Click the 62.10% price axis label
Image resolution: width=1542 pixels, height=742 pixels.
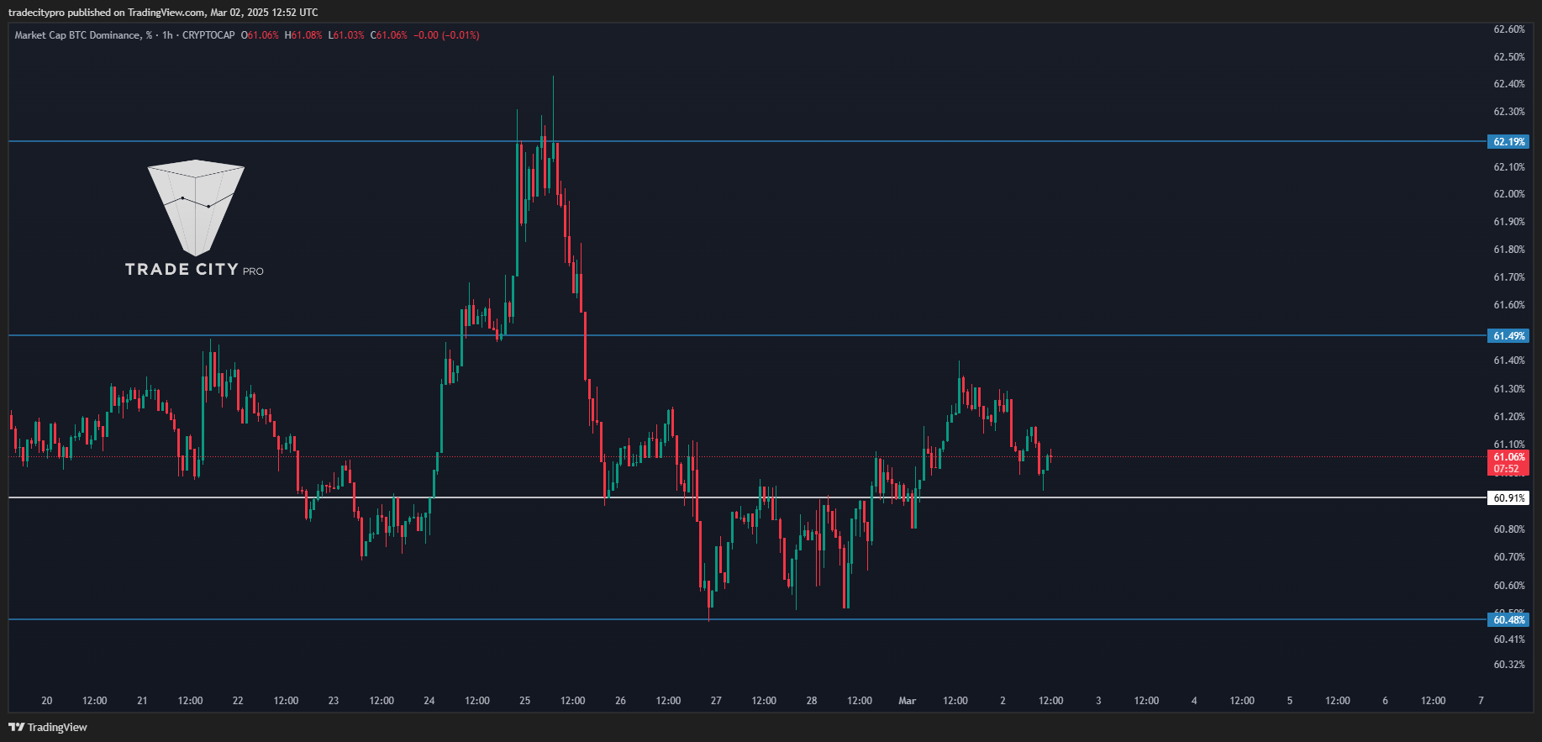coord(1509,167)
